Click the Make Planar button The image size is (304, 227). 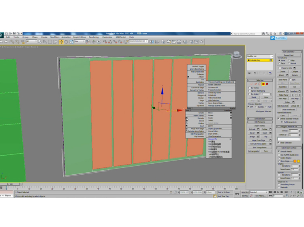(x=283, y=95)
